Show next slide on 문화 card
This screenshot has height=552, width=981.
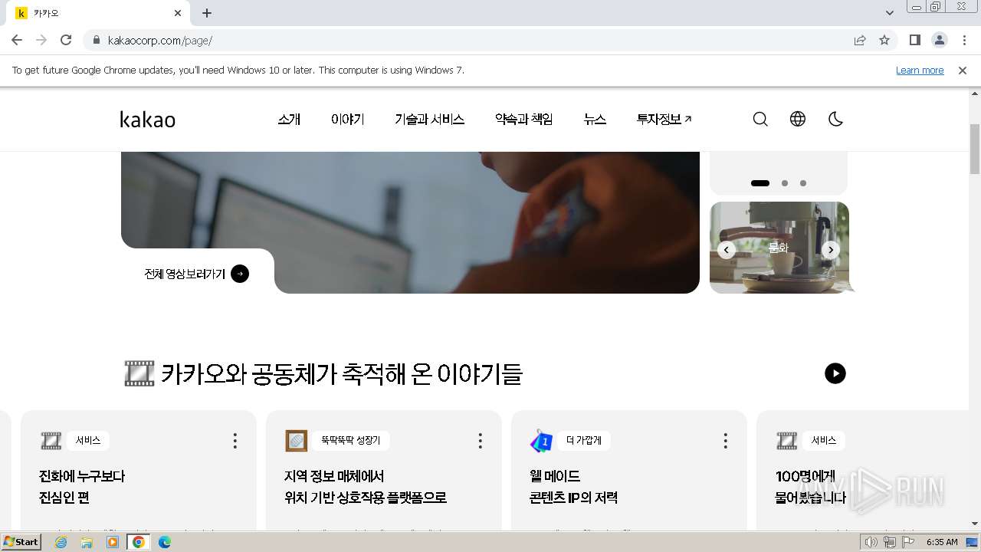(831, 250)
